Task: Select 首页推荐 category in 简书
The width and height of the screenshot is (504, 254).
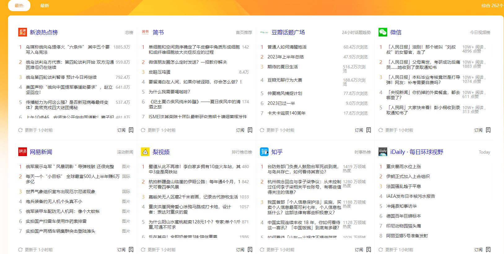Action: click(x=244, y=32)
